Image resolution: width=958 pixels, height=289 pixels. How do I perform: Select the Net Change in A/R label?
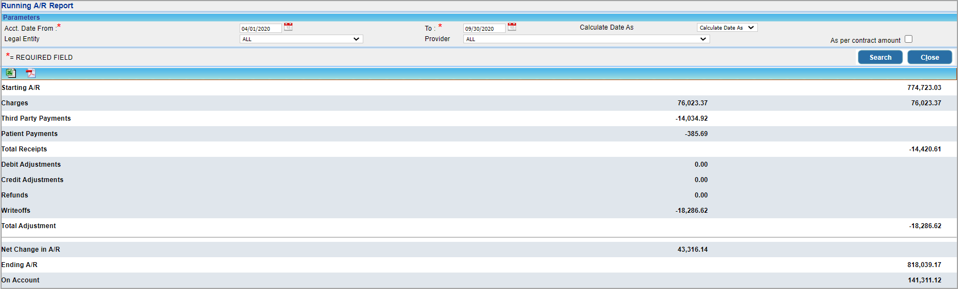(31, 250)
